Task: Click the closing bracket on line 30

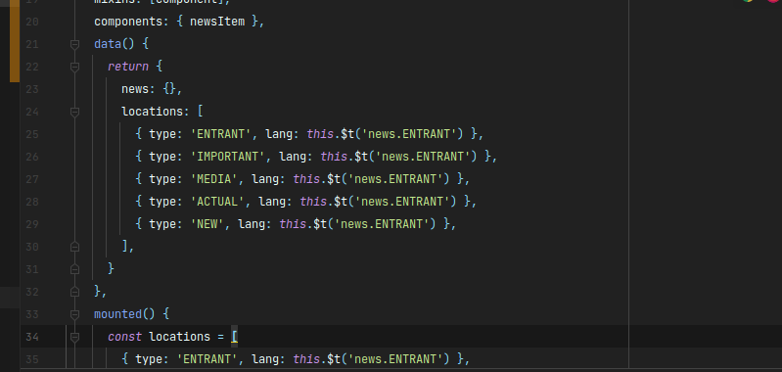Action: tap(124, 247)
